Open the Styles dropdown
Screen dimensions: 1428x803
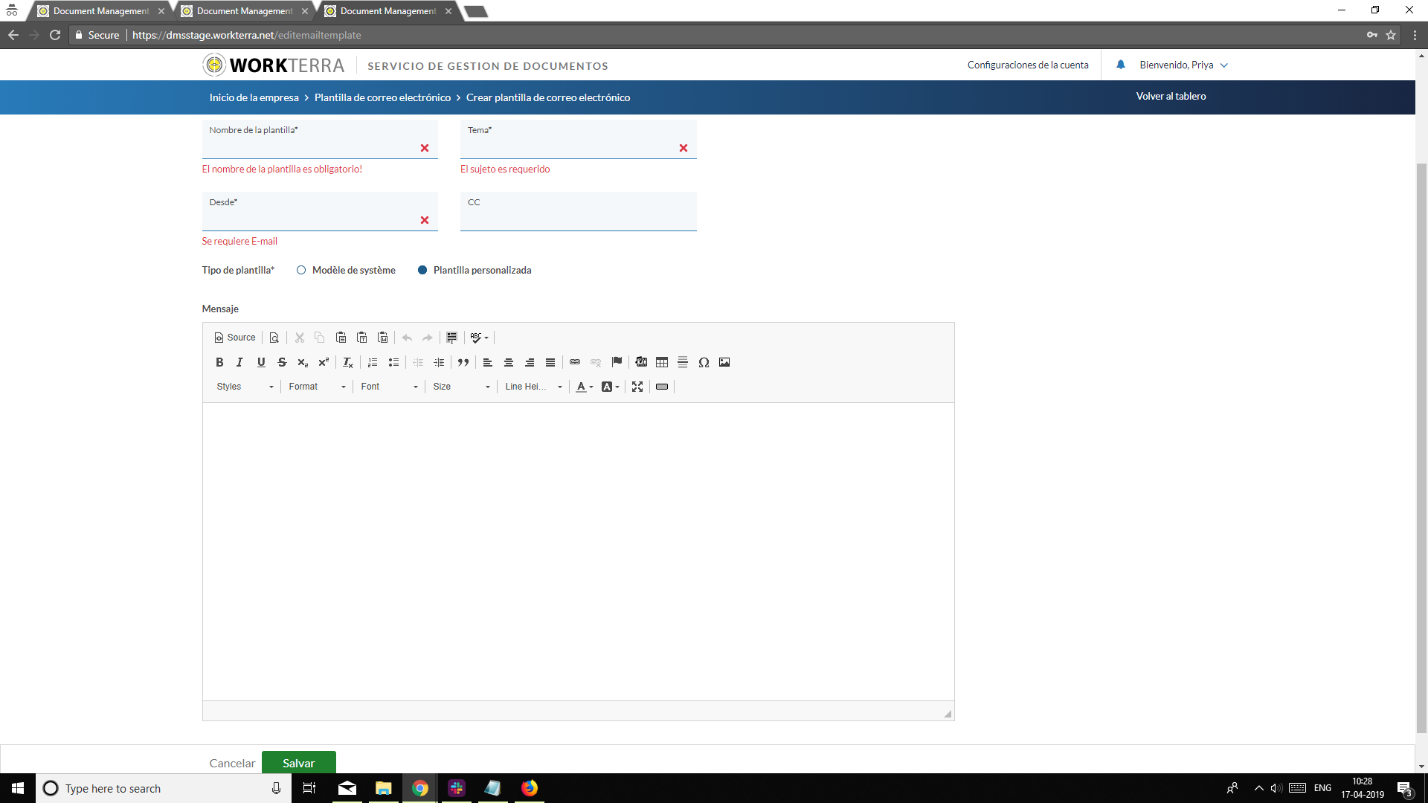[x=245, y=387]
